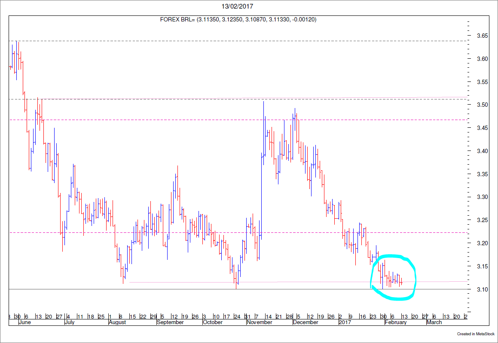Click the Created in MetaStock caption
This screenshot has width=498, height=343.
point(476,334)
